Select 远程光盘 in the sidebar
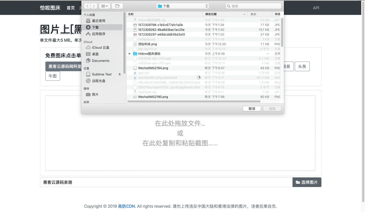The image size is (365, 212). pyautogui.click(x=98, y=81)
